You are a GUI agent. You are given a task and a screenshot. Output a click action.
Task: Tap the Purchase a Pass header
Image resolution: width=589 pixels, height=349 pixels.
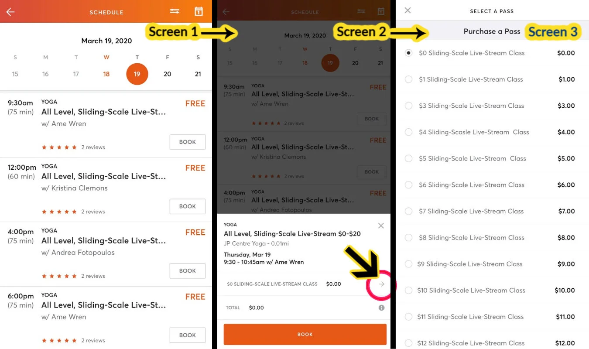(x=492, y=31)
